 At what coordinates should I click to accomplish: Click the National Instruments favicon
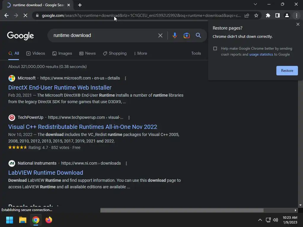coord(12,163)
